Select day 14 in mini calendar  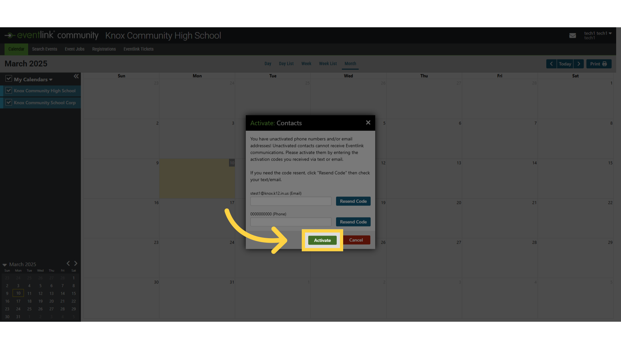(x=62, y=293)
